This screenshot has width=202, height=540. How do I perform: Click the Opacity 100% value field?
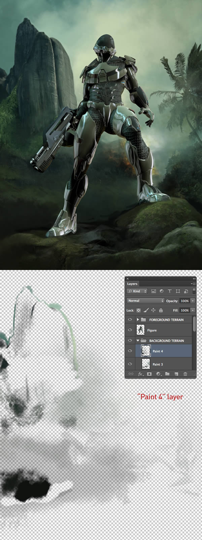click(x=185, y=301)
